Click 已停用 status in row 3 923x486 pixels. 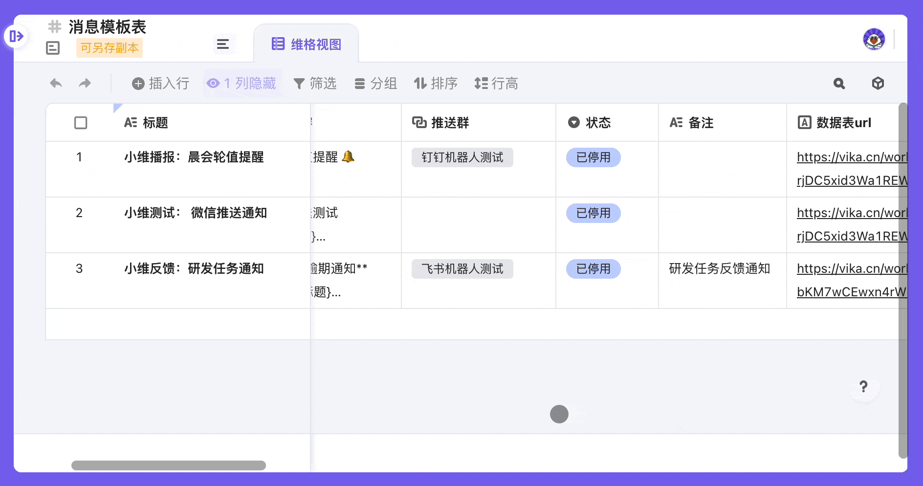[x=593, y=269]
